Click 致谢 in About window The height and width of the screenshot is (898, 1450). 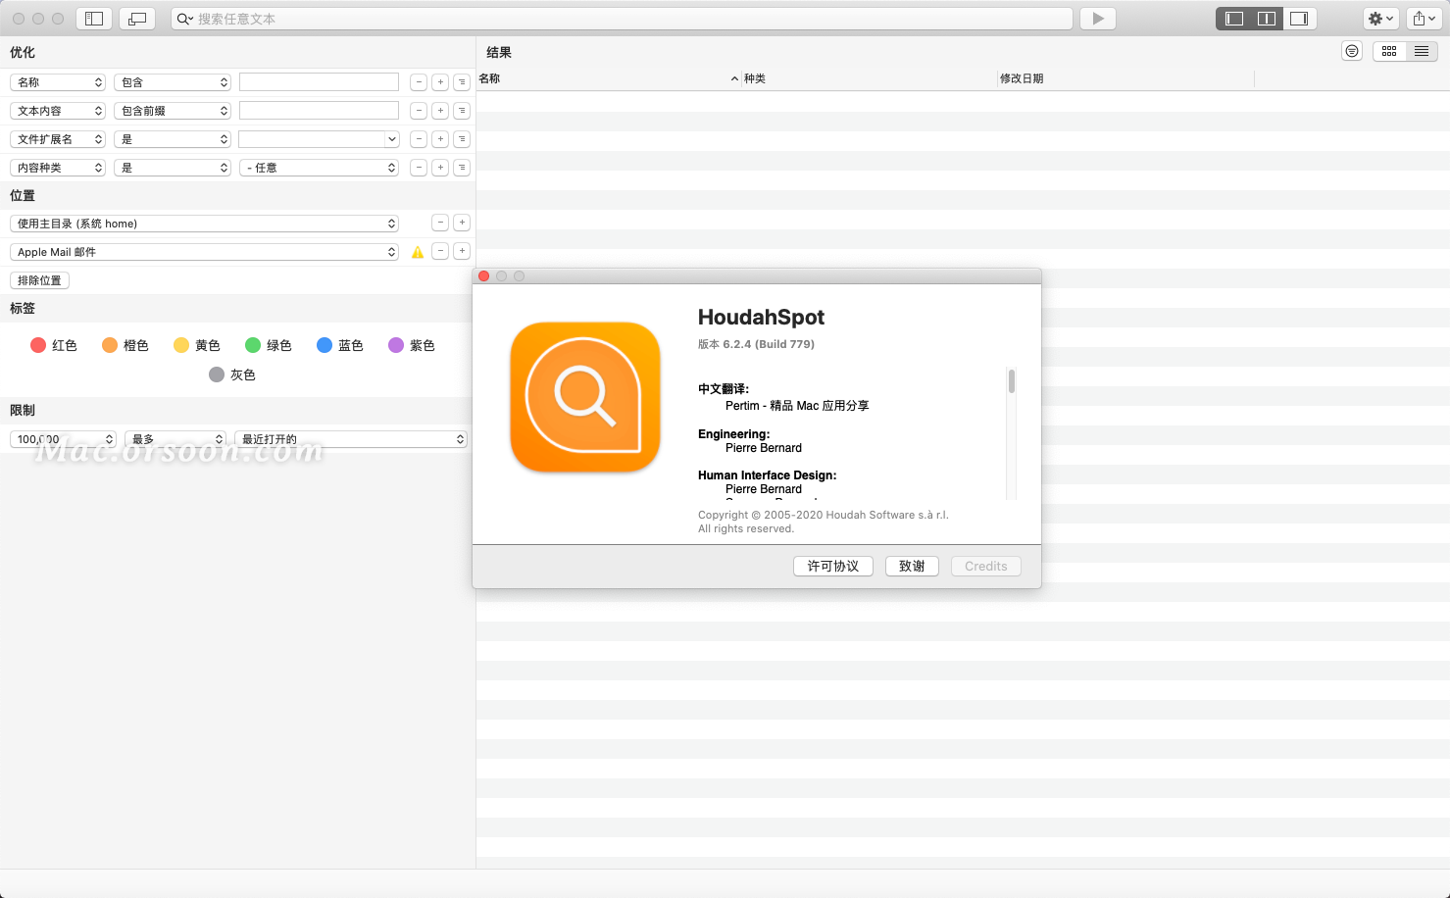click(x=912, y=566)
